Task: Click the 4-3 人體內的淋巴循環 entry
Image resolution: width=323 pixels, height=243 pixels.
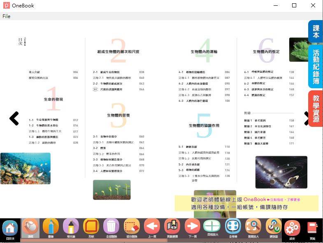Action: click(204, 101)
